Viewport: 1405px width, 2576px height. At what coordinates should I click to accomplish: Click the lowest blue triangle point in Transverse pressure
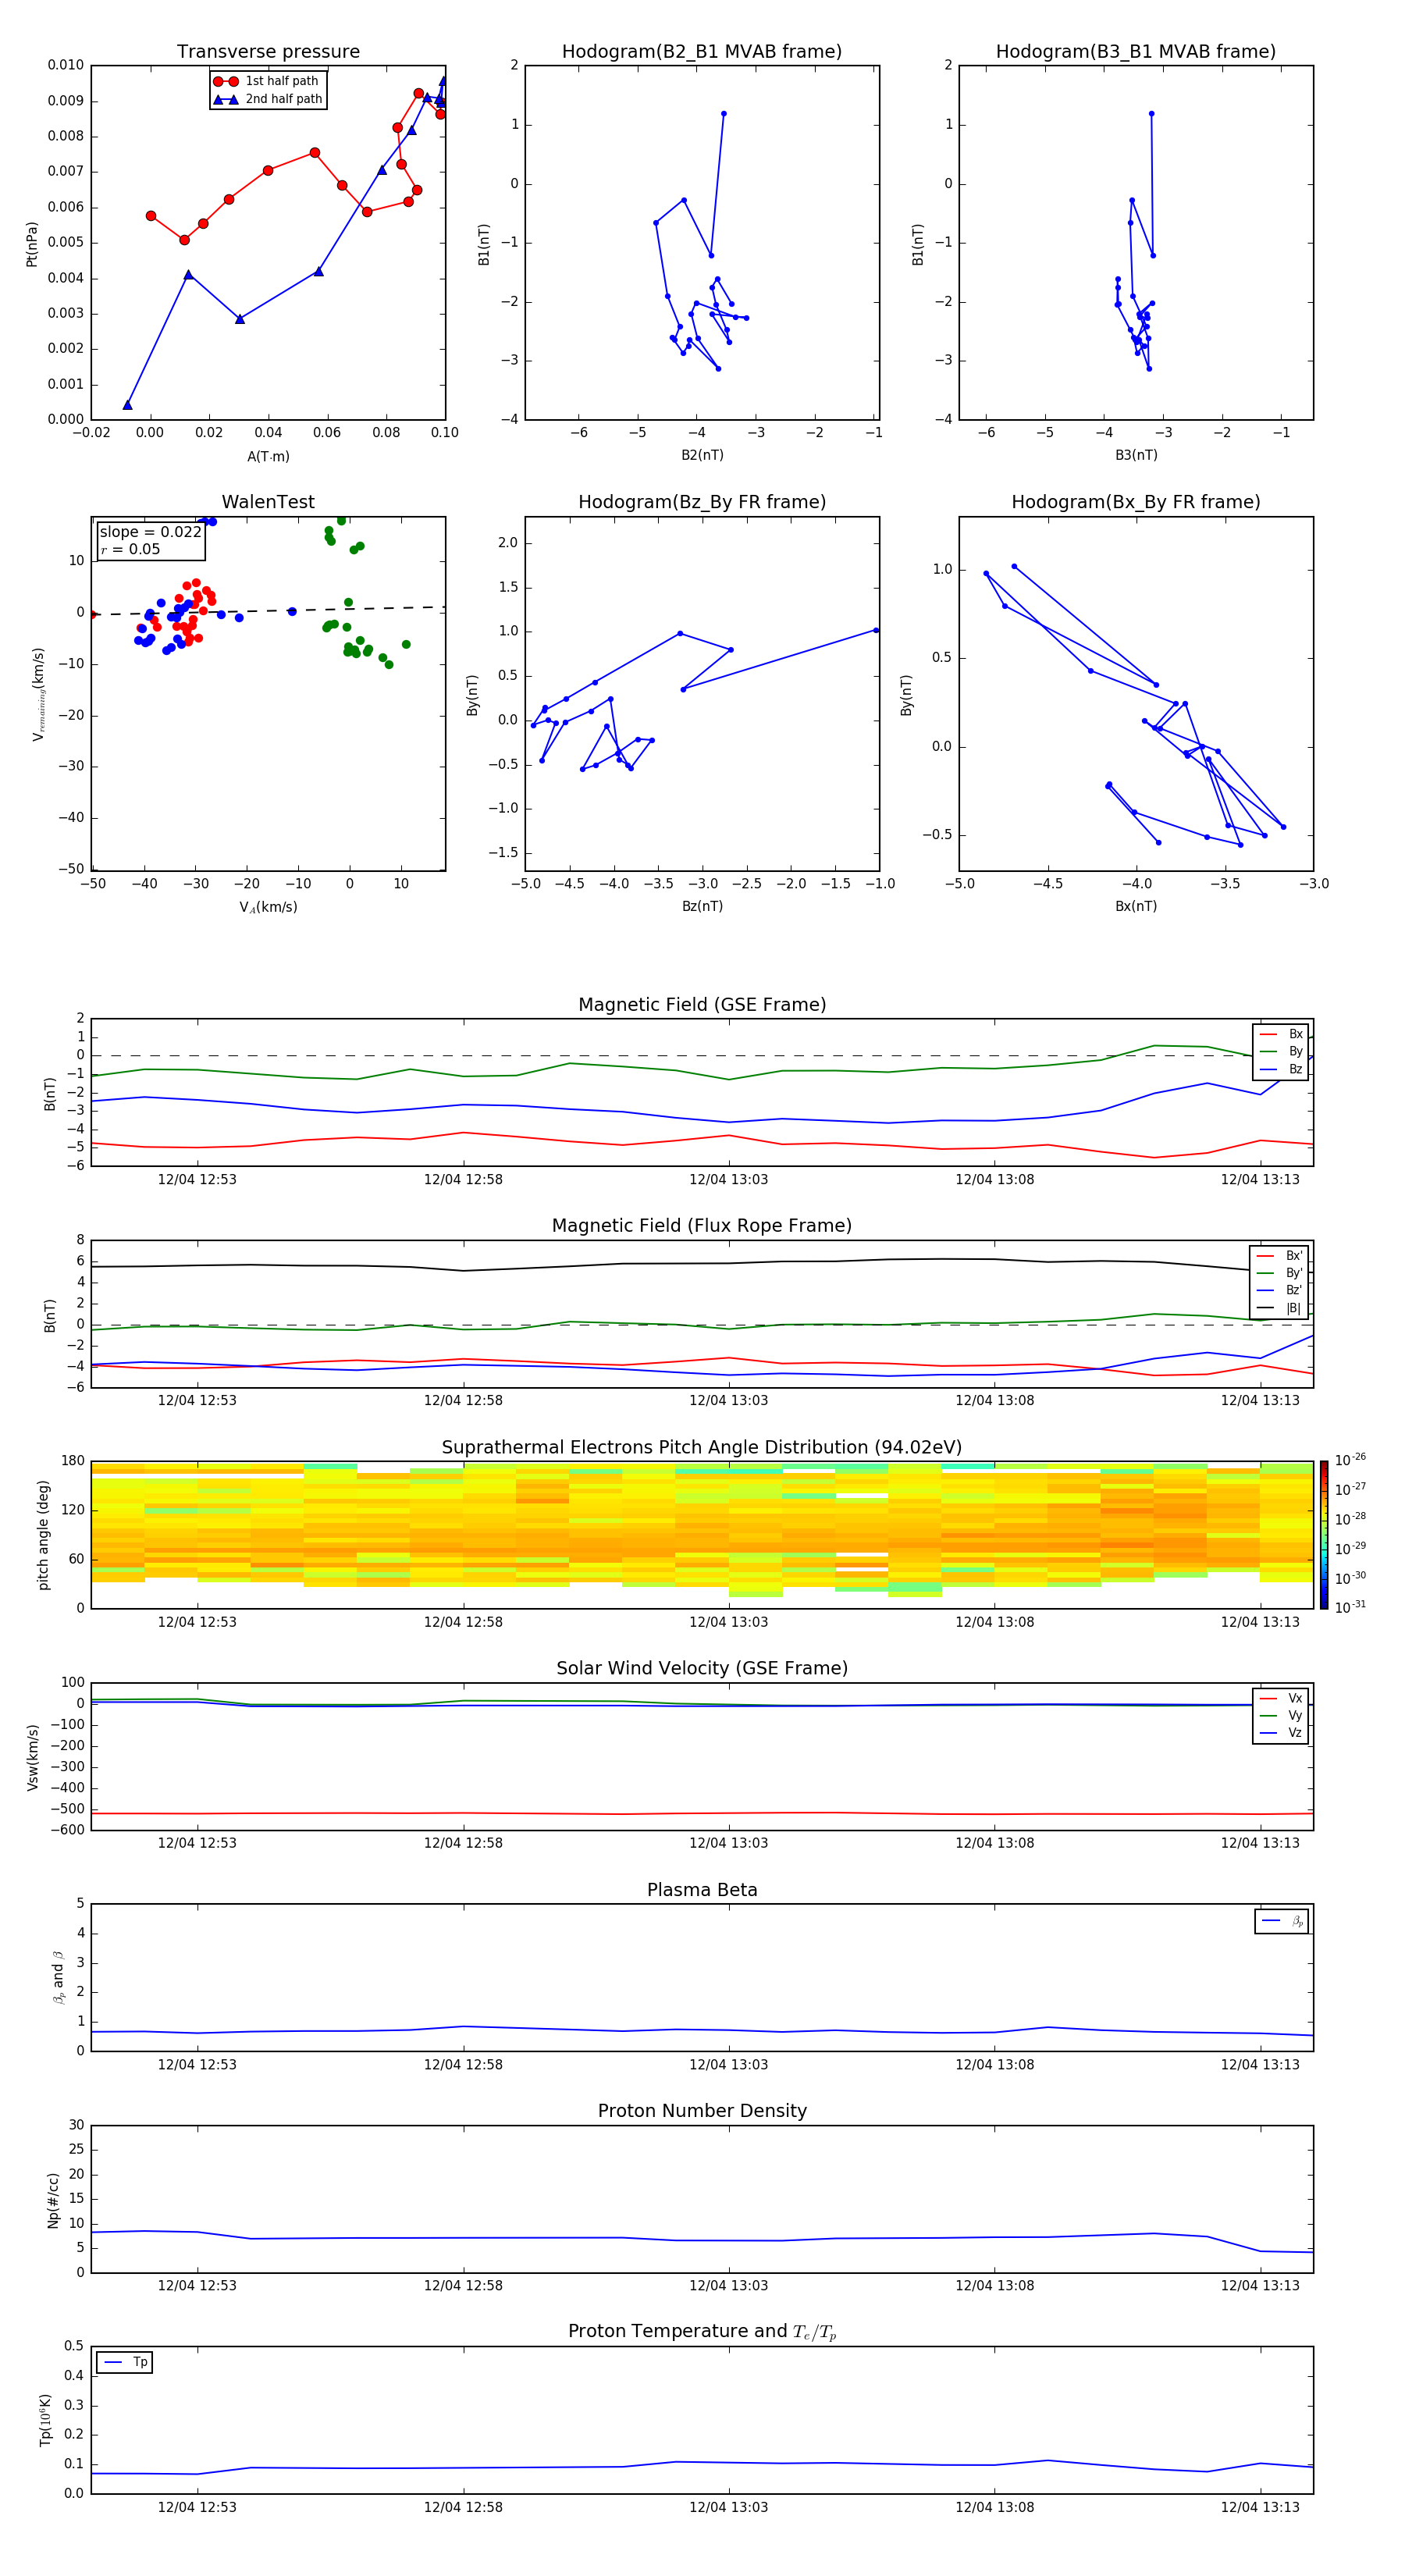pyautogui.click(x=127, y=405)
